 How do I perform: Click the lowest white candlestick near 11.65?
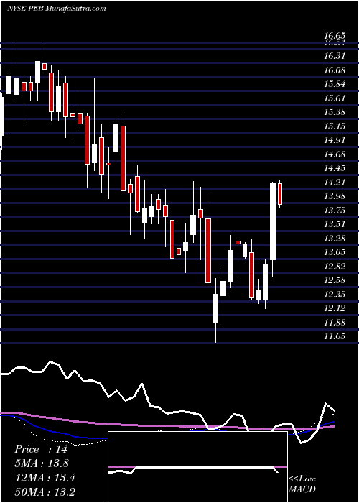click(215, 308)
